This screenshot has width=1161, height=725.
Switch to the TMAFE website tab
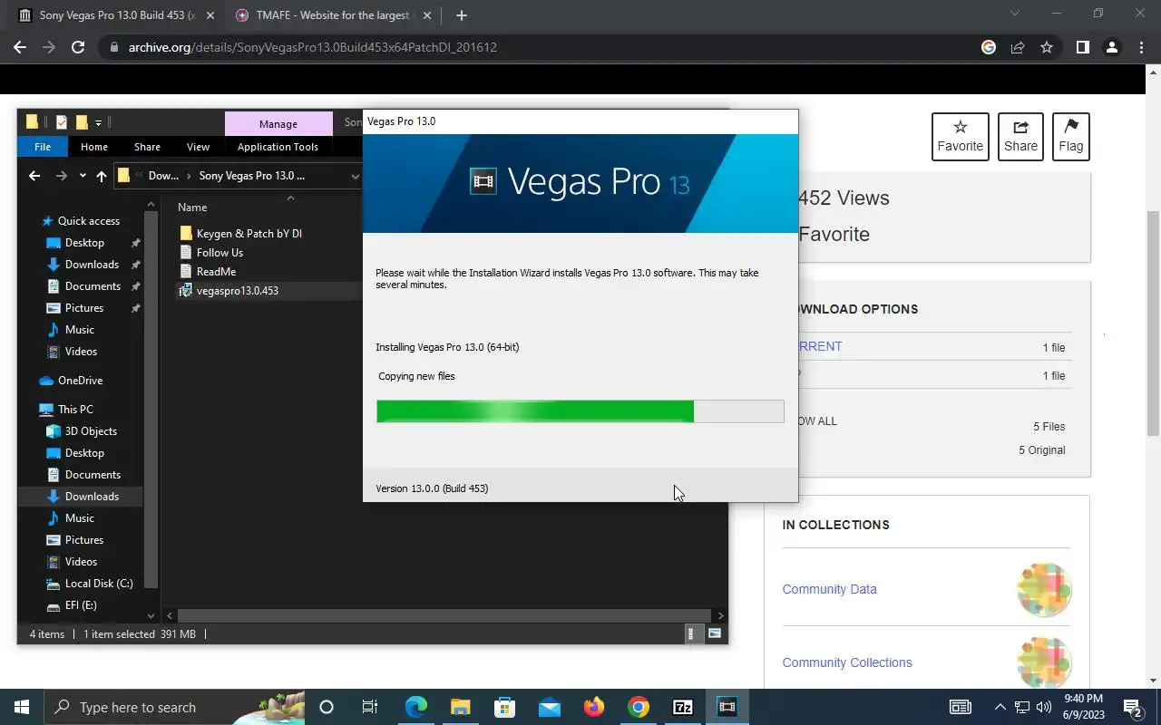[331, 15]
